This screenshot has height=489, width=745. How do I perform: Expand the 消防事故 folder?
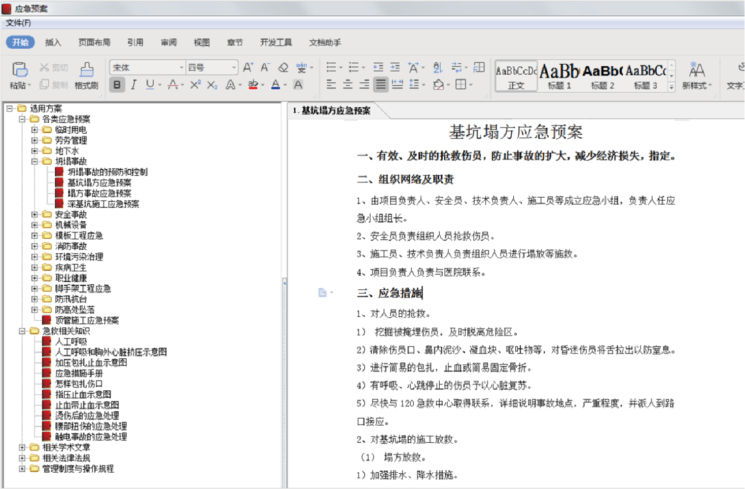click(34, 246)
